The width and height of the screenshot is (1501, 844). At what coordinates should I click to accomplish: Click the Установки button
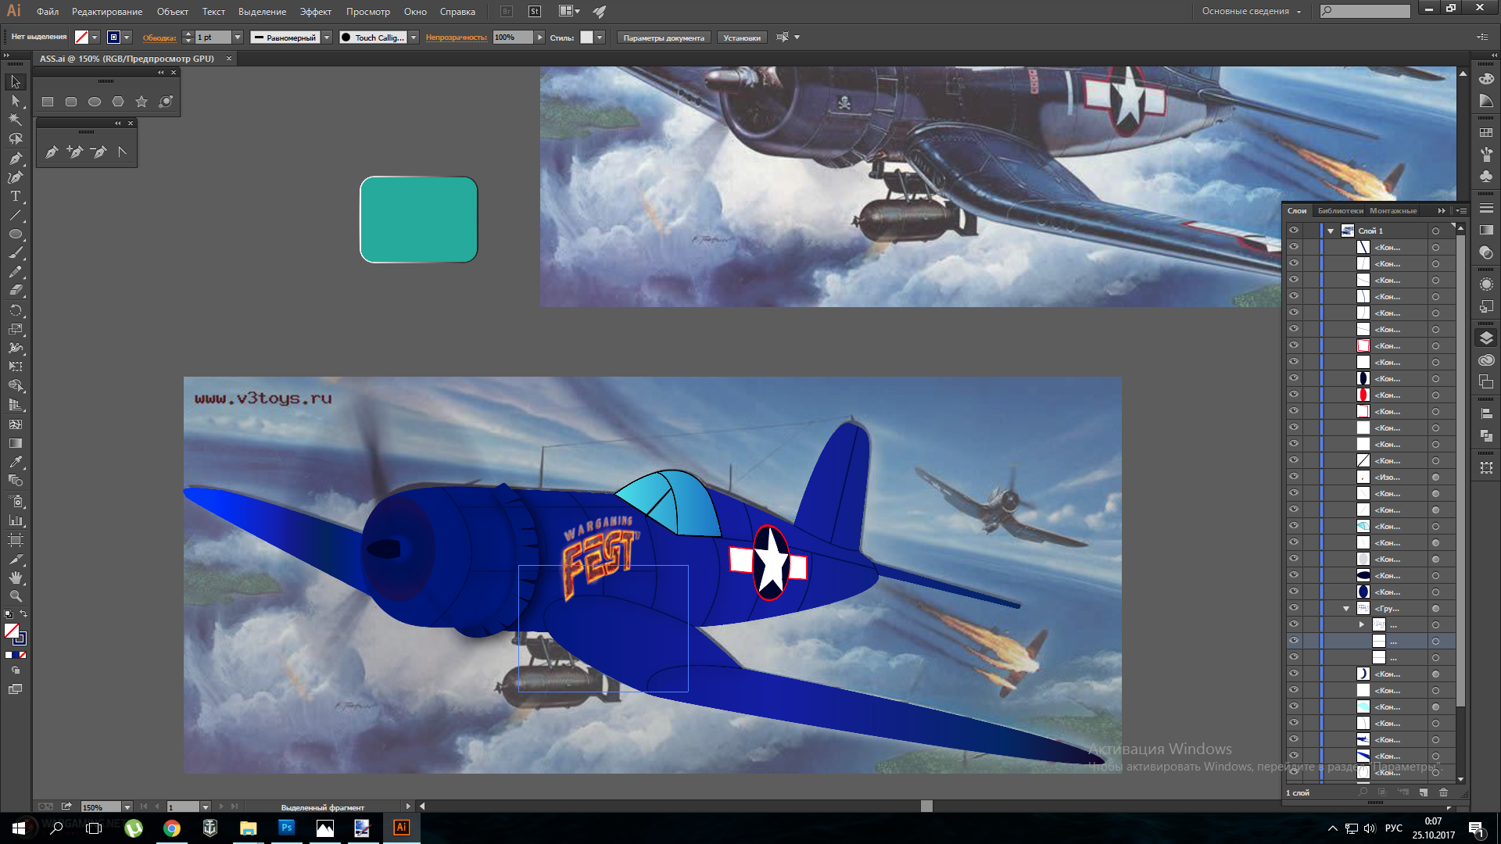pos(742,38)
